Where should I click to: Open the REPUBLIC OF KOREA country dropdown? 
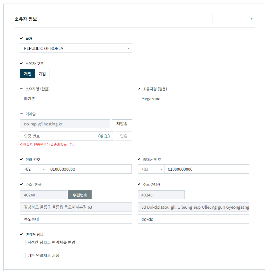coord(76,48)
